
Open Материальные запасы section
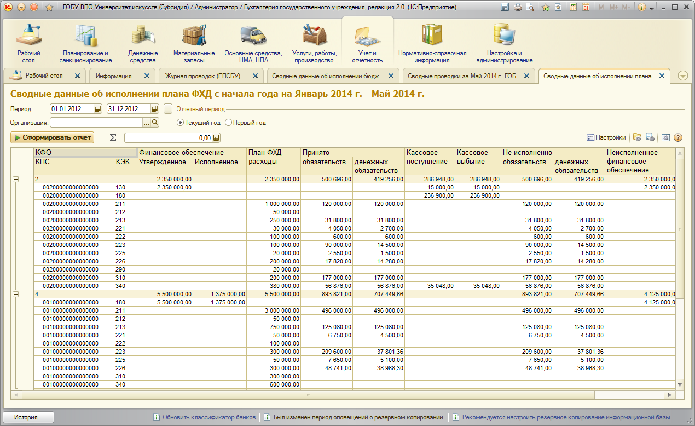(194, 44)
